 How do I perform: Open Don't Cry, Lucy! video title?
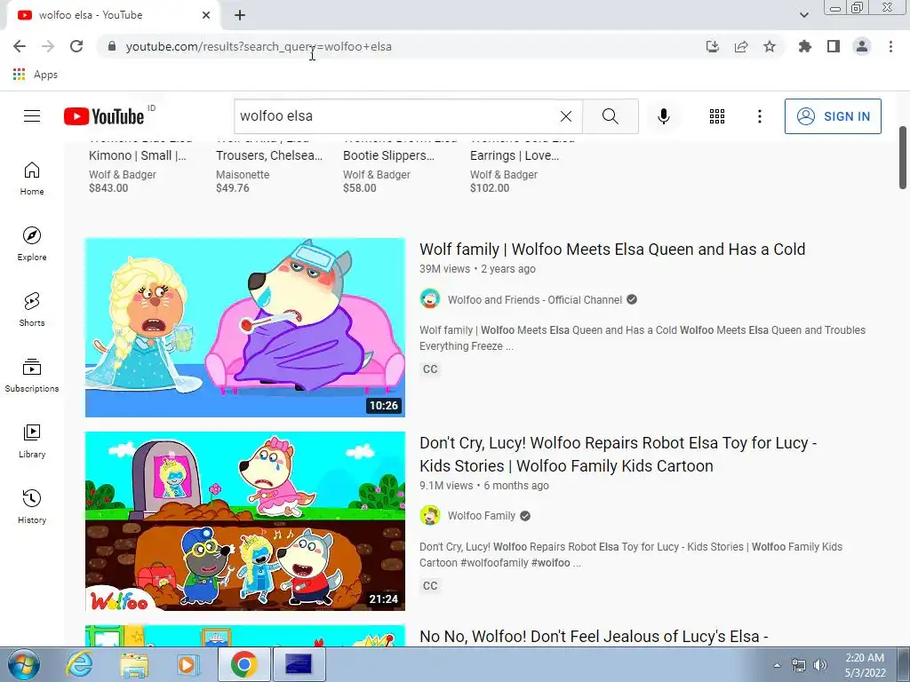click(x=619, y=454)
